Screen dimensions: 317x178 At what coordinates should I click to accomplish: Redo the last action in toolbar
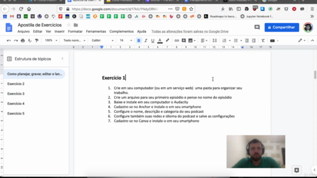point(16,41)
